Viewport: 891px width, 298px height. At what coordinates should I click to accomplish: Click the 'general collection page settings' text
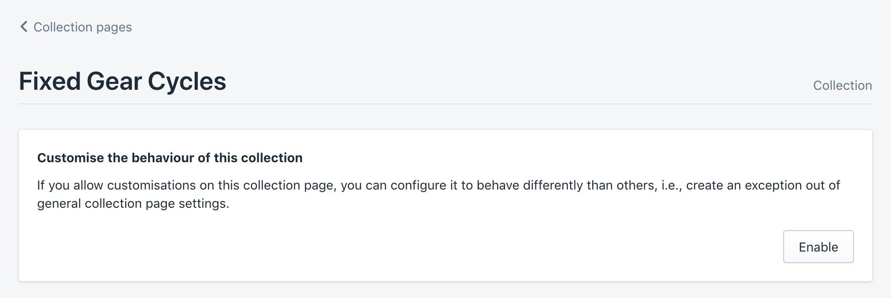click(x=132, y=204)
